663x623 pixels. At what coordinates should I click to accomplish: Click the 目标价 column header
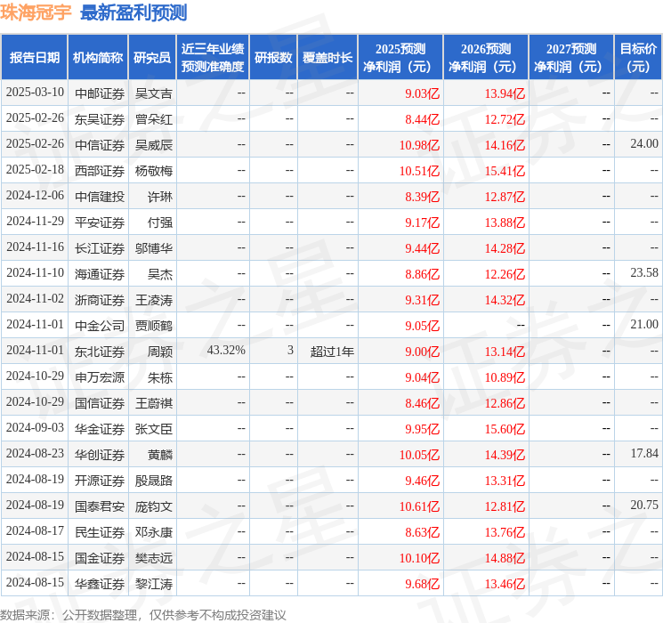pos(637,58)
